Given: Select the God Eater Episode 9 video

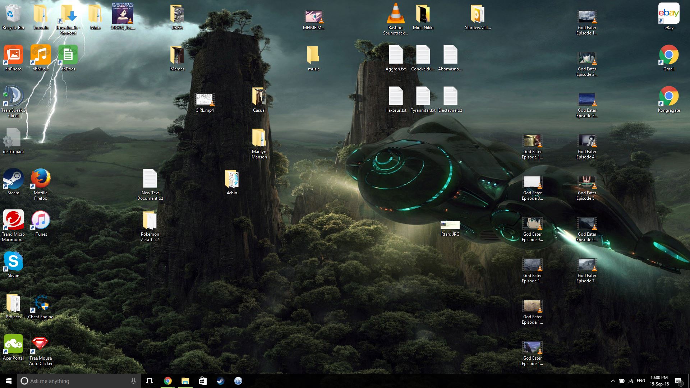Looking at the screenshot, I should coord(532,229).
